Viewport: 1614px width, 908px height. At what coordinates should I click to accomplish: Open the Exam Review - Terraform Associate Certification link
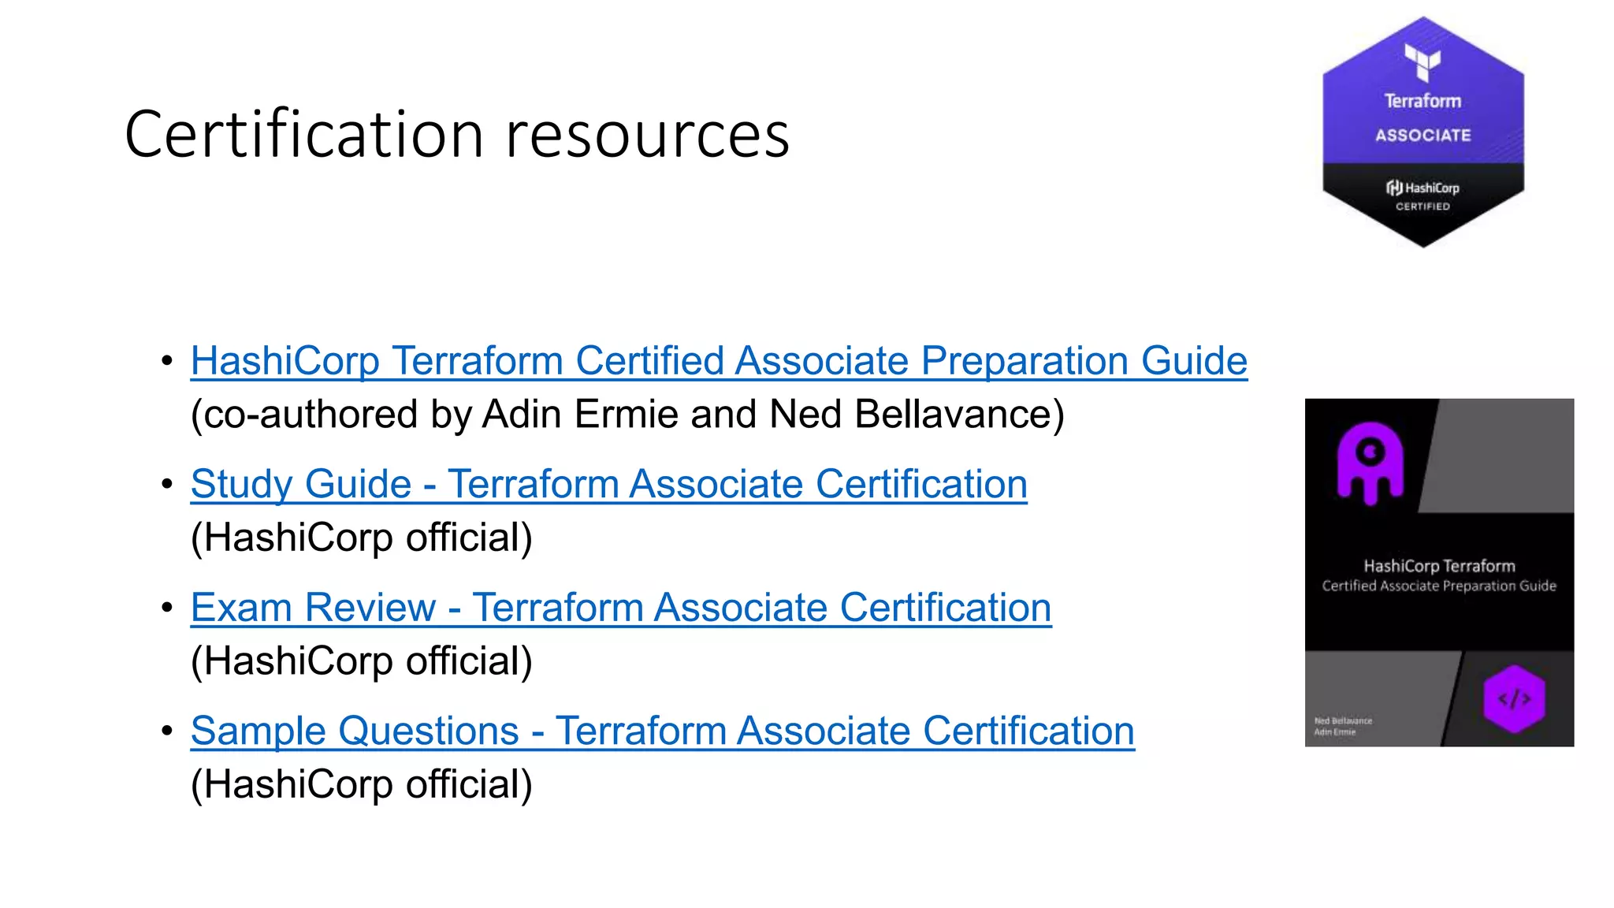621,608
